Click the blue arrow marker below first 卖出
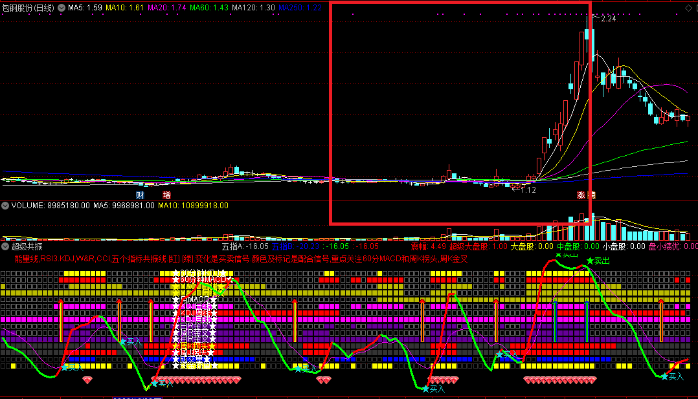The image size is (698, 399). click(x=555, y=321)
